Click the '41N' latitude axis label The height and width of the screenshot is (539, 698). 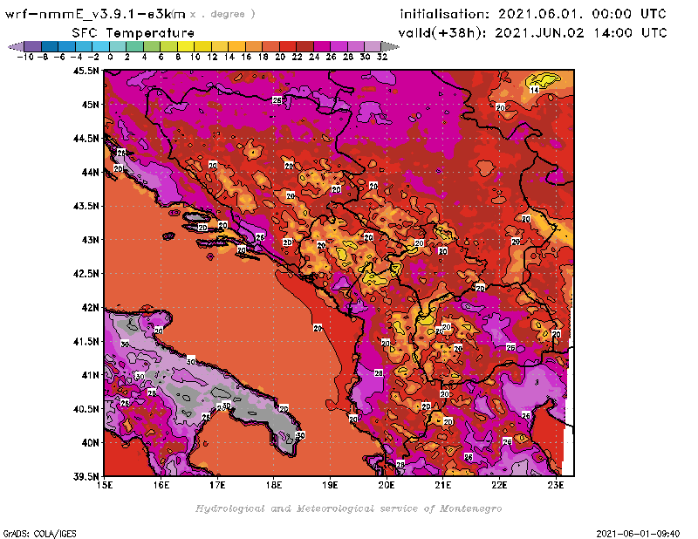click(x=90, y=375)
